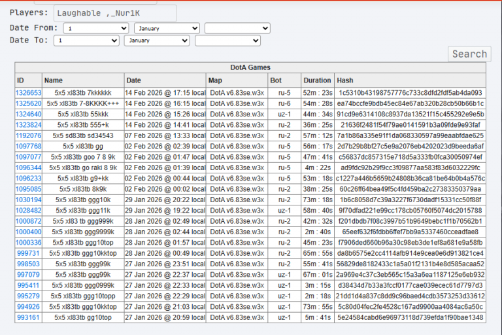Select game name '5x5 xl83tb 7-8KKKK+++'
The width and height of the screenshot is (502, 335).
83,103
